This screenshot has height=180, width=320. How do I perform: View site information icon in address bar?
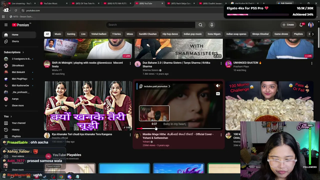point(23,10)
